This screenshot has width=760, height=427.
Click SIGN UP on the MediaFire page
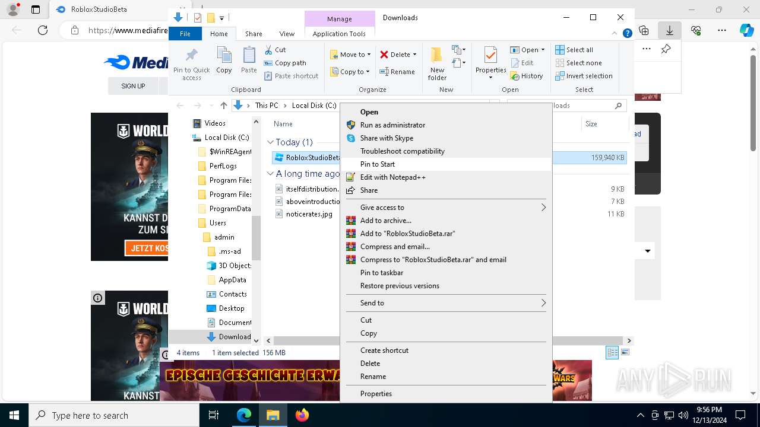point(133,86)
